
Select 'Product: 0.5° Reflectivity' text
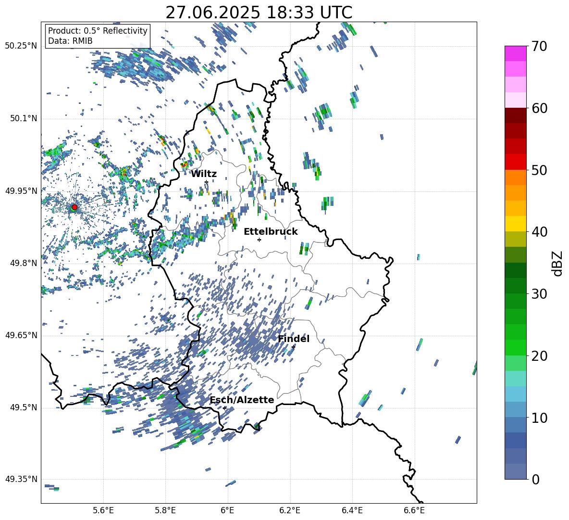point(98,31)
